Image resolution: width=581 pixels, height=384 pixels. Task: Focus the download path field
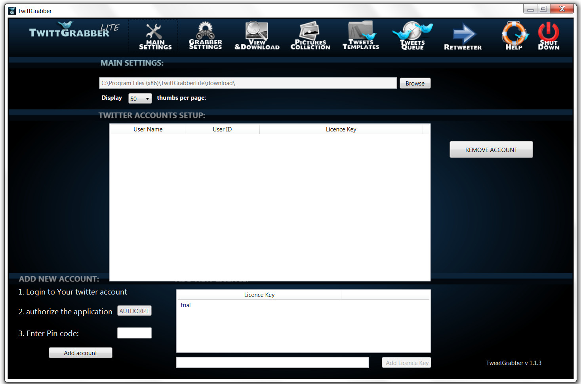point(248,83)
